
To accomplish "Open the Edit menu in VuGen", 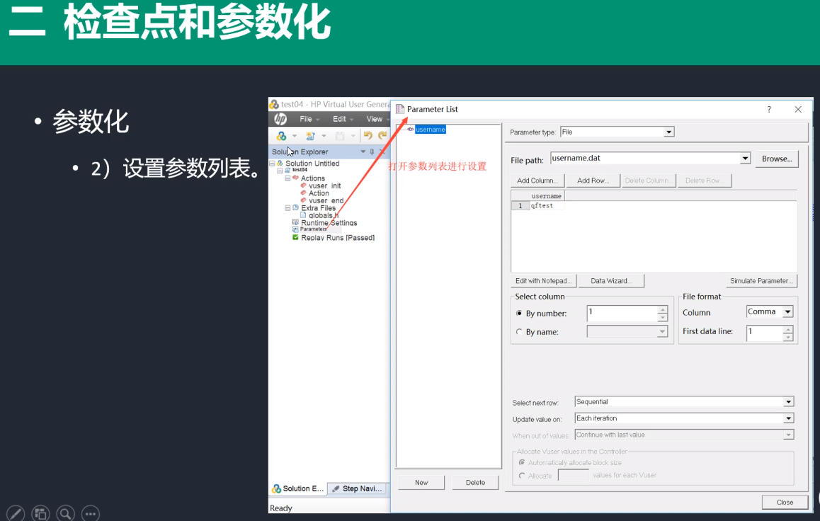I will (x=343, y=119).
